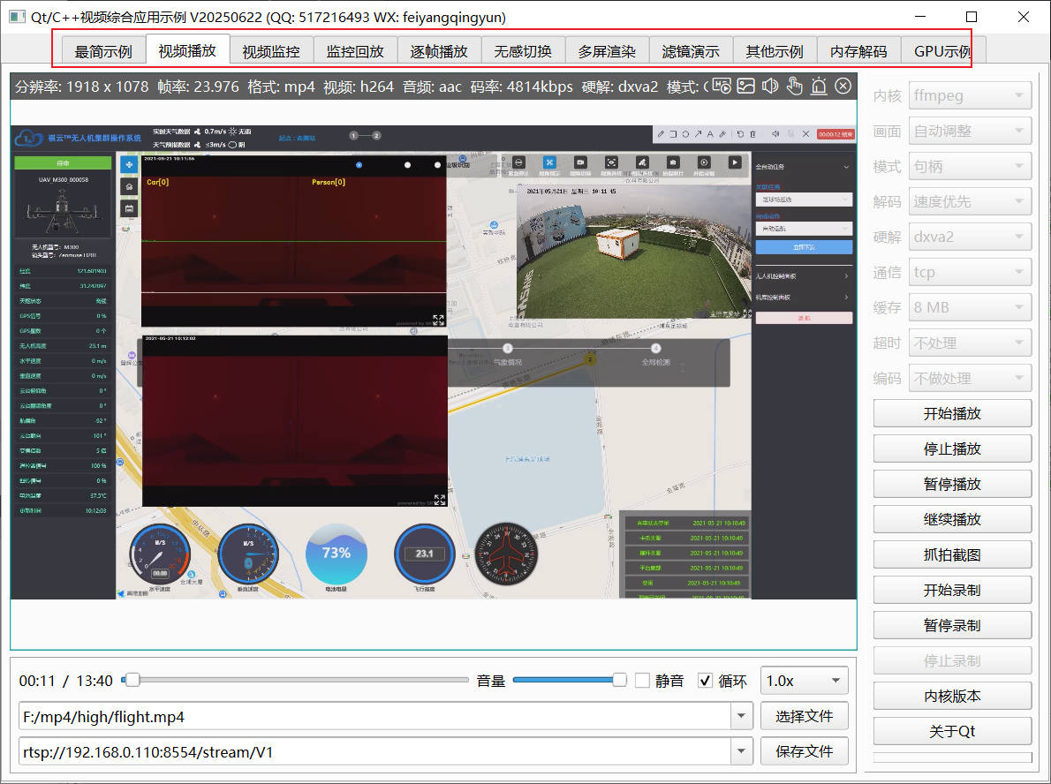Screen dimensions: 1051x784
Task: Click the alarm siren icon above video
Action: 819,86
